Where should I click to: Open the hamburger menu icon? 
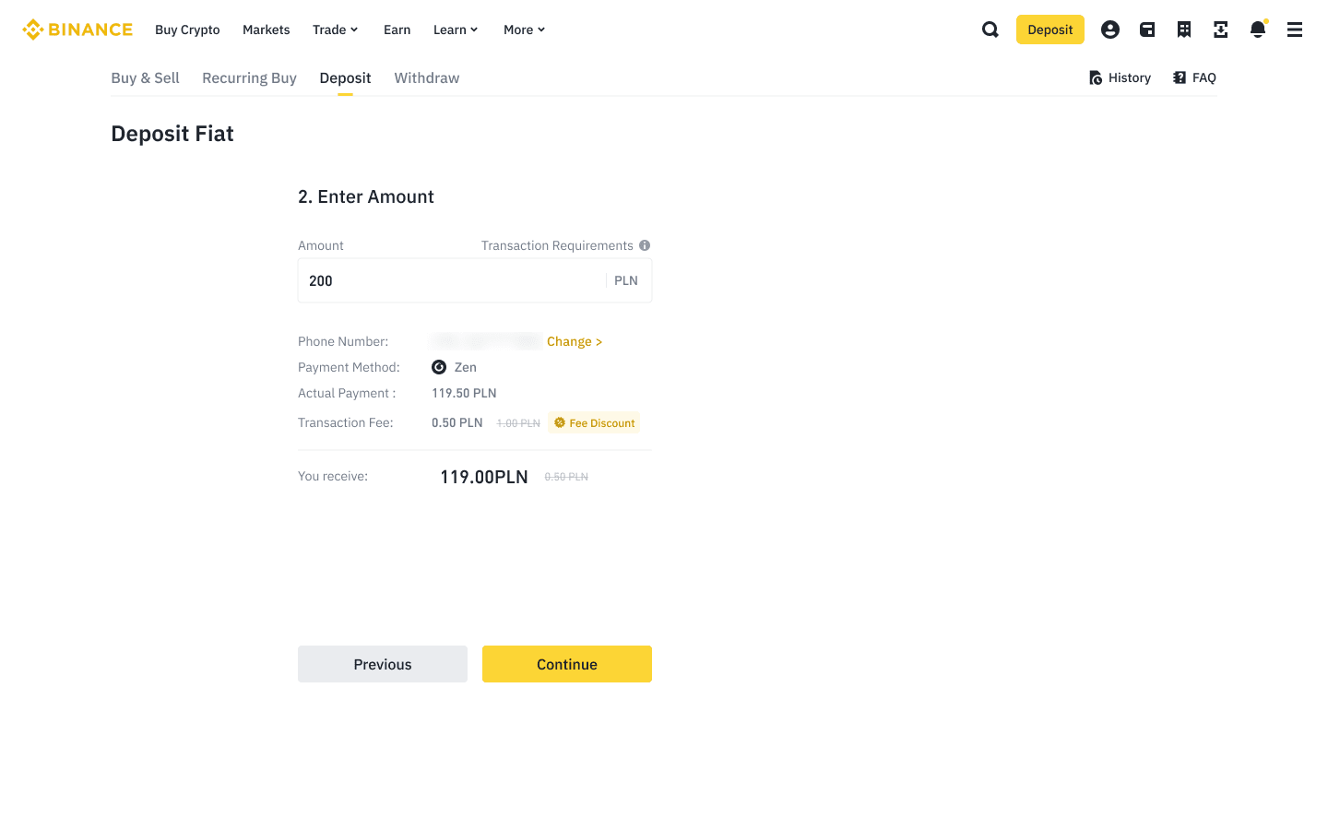pyautogui.click(x=1295, y=30)
